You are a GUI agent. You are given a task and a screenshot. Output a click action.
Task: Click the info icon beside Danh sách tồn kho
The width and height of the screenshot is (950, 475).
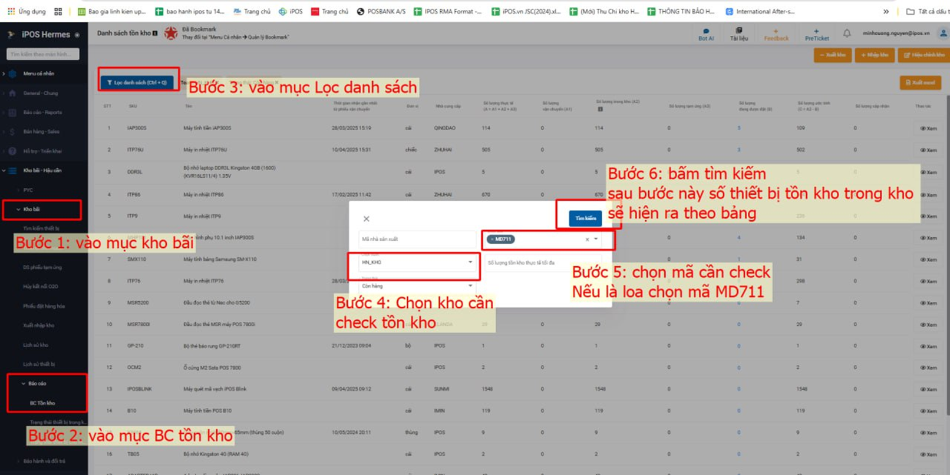155,34
